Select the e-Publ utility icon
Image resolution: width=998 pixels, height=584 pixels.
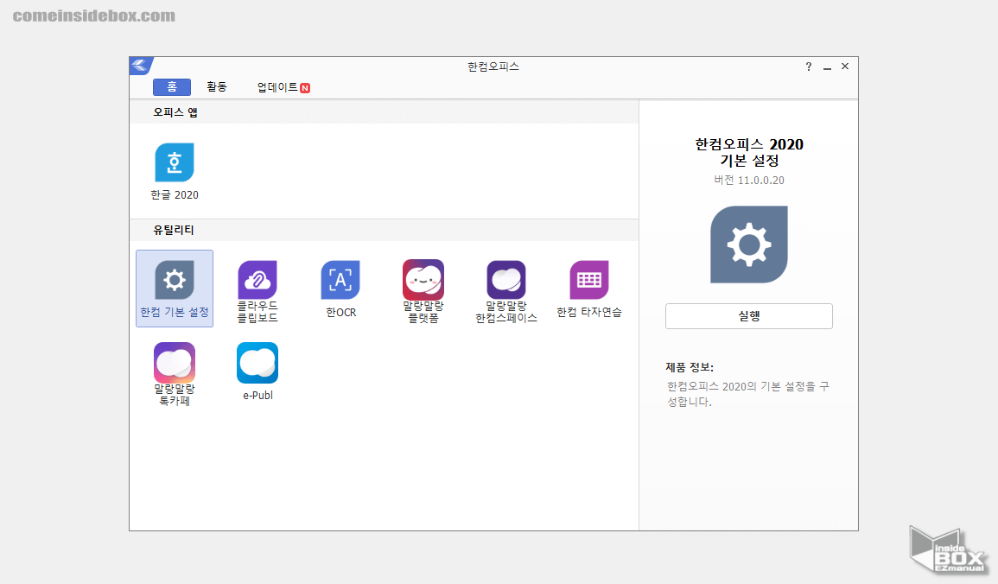tap(257, 363)
